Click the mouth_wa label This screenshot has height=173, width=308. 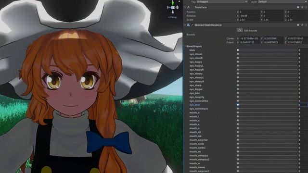click(x=195, y=136)
